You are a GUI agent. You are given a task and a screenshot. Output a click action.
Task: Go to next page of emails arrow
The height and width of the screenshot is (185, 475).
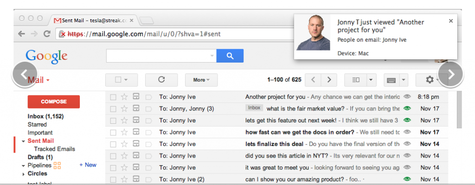pos(329,80)
